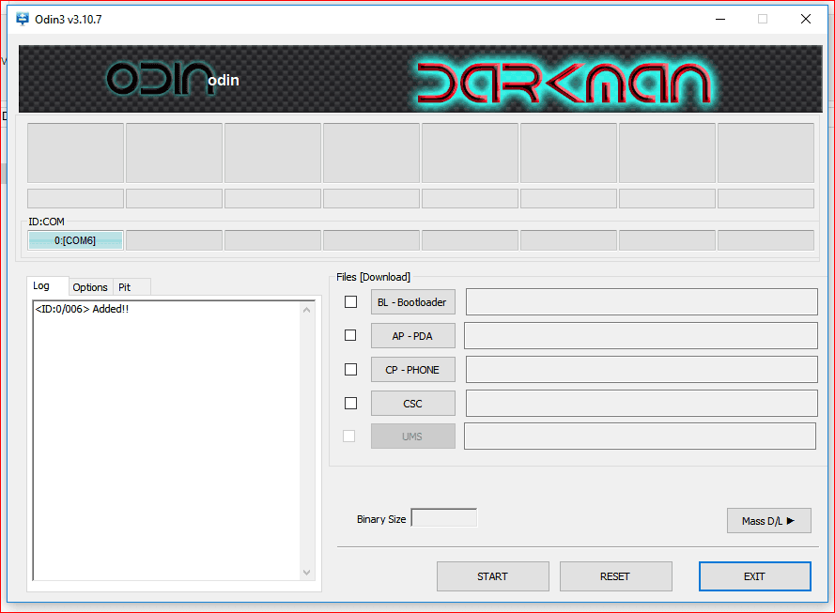Pick a CP - PHONE modem file
Screen dimensions: 835x613
[x=412, y=370]
